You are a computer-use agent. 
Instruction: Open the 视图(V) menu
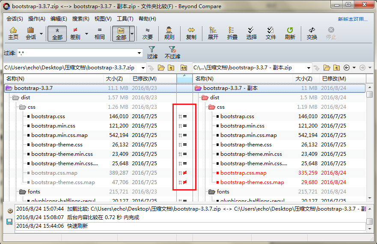coord(103,19)
